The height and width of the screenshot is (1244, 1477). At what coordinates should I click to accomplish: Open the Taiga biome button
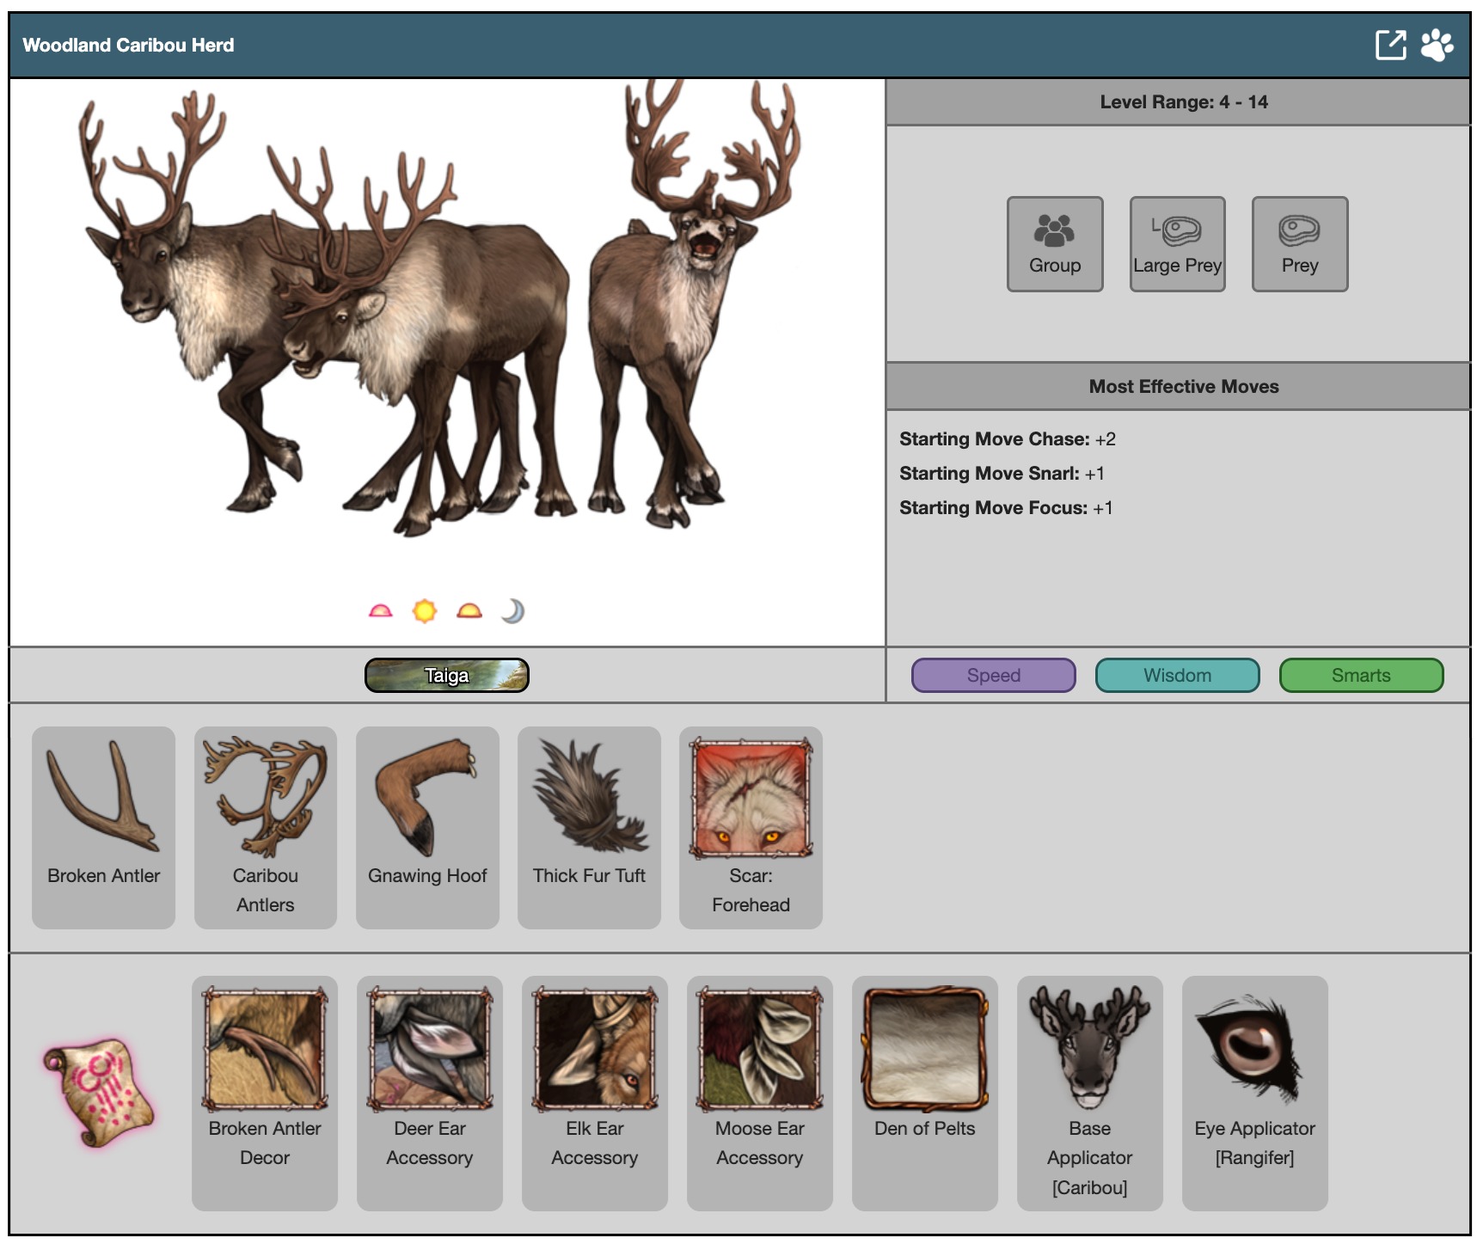pos(446,676)
